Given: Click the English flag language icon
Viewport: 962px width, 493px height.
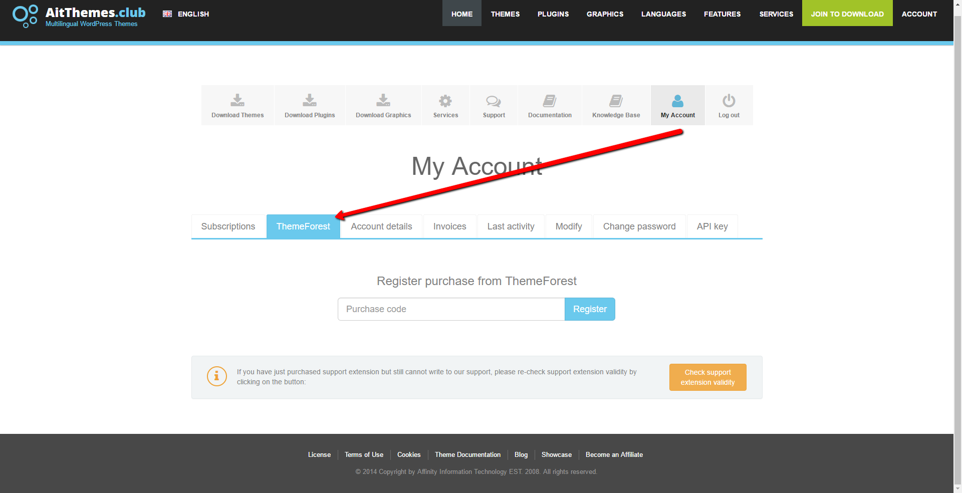Looking at the screenshot, I should click(x=167, y=14).
